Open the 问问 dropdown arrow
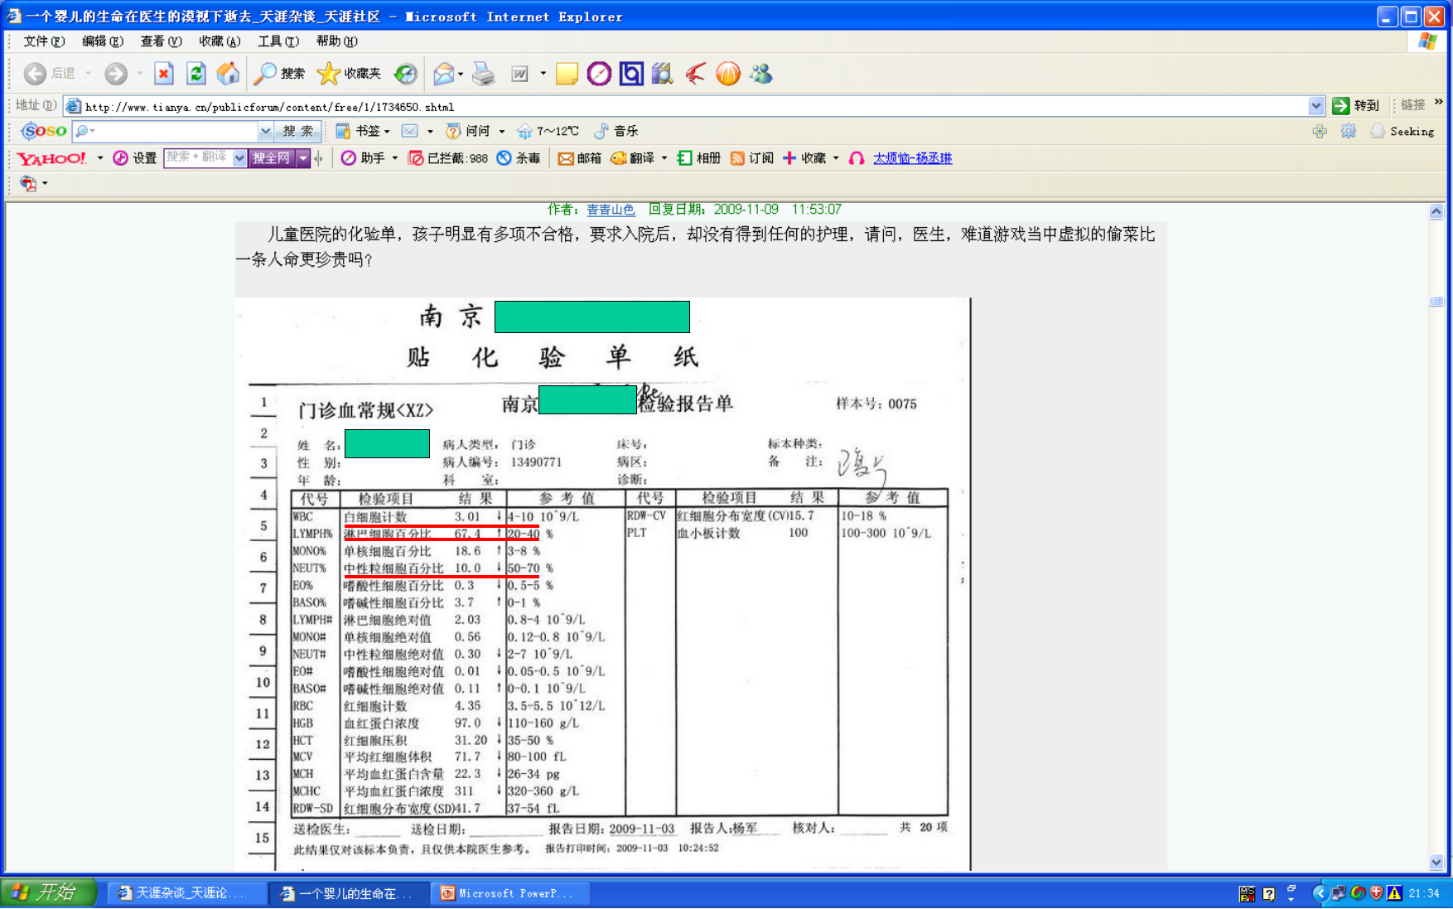The height and width of the screenshot is (909, 1453). 502,131
